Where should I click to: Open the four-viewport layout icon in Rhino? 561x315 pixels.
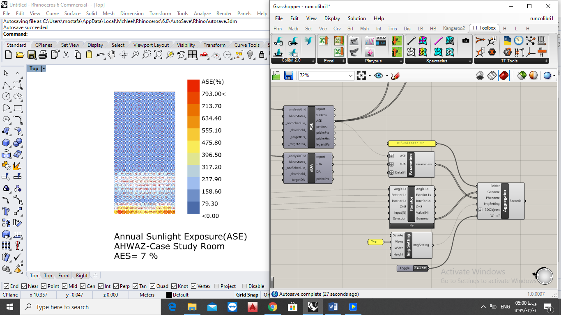[x=192, y=55]
